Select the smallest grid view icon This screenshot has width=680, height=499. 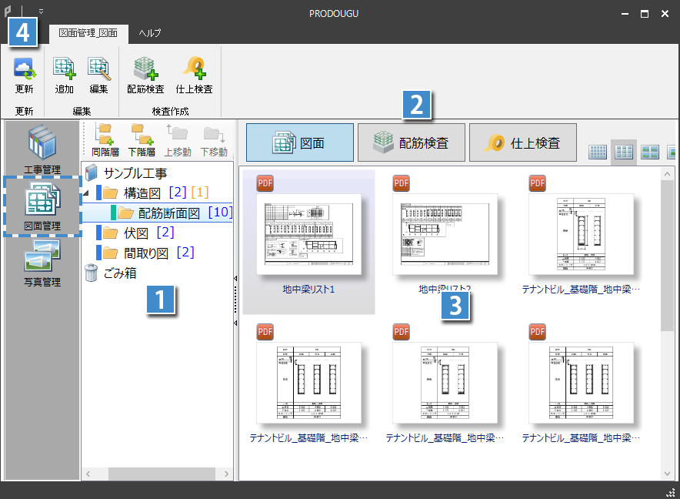click(598, 152)
